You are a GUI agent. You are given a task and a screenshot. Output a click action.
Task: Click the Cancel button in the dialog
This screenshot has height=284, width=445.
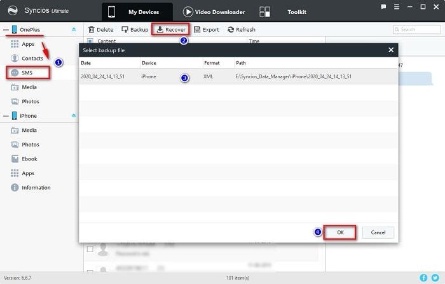[378, 232]
